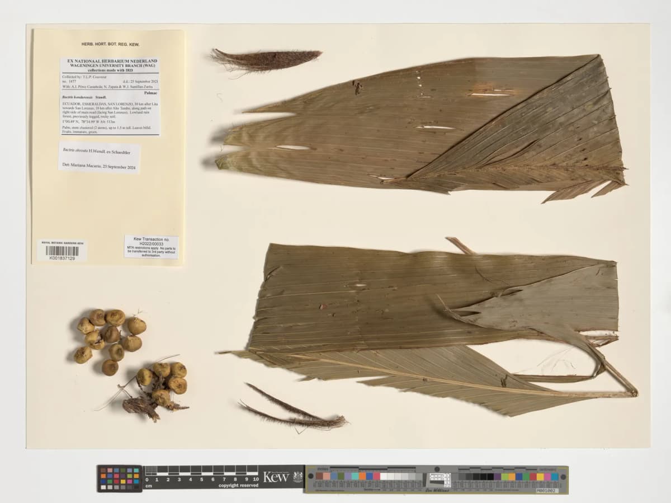The height and width of the screenshot is (503, 671).
Task: Click the 'Collected by: T.L.P. Couvreur' line
Action: point(86,76)
